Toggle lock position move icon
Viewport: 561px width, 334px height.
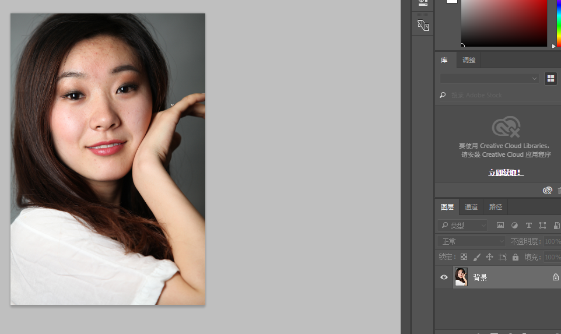pyautogui.click(x=489, y=256)
